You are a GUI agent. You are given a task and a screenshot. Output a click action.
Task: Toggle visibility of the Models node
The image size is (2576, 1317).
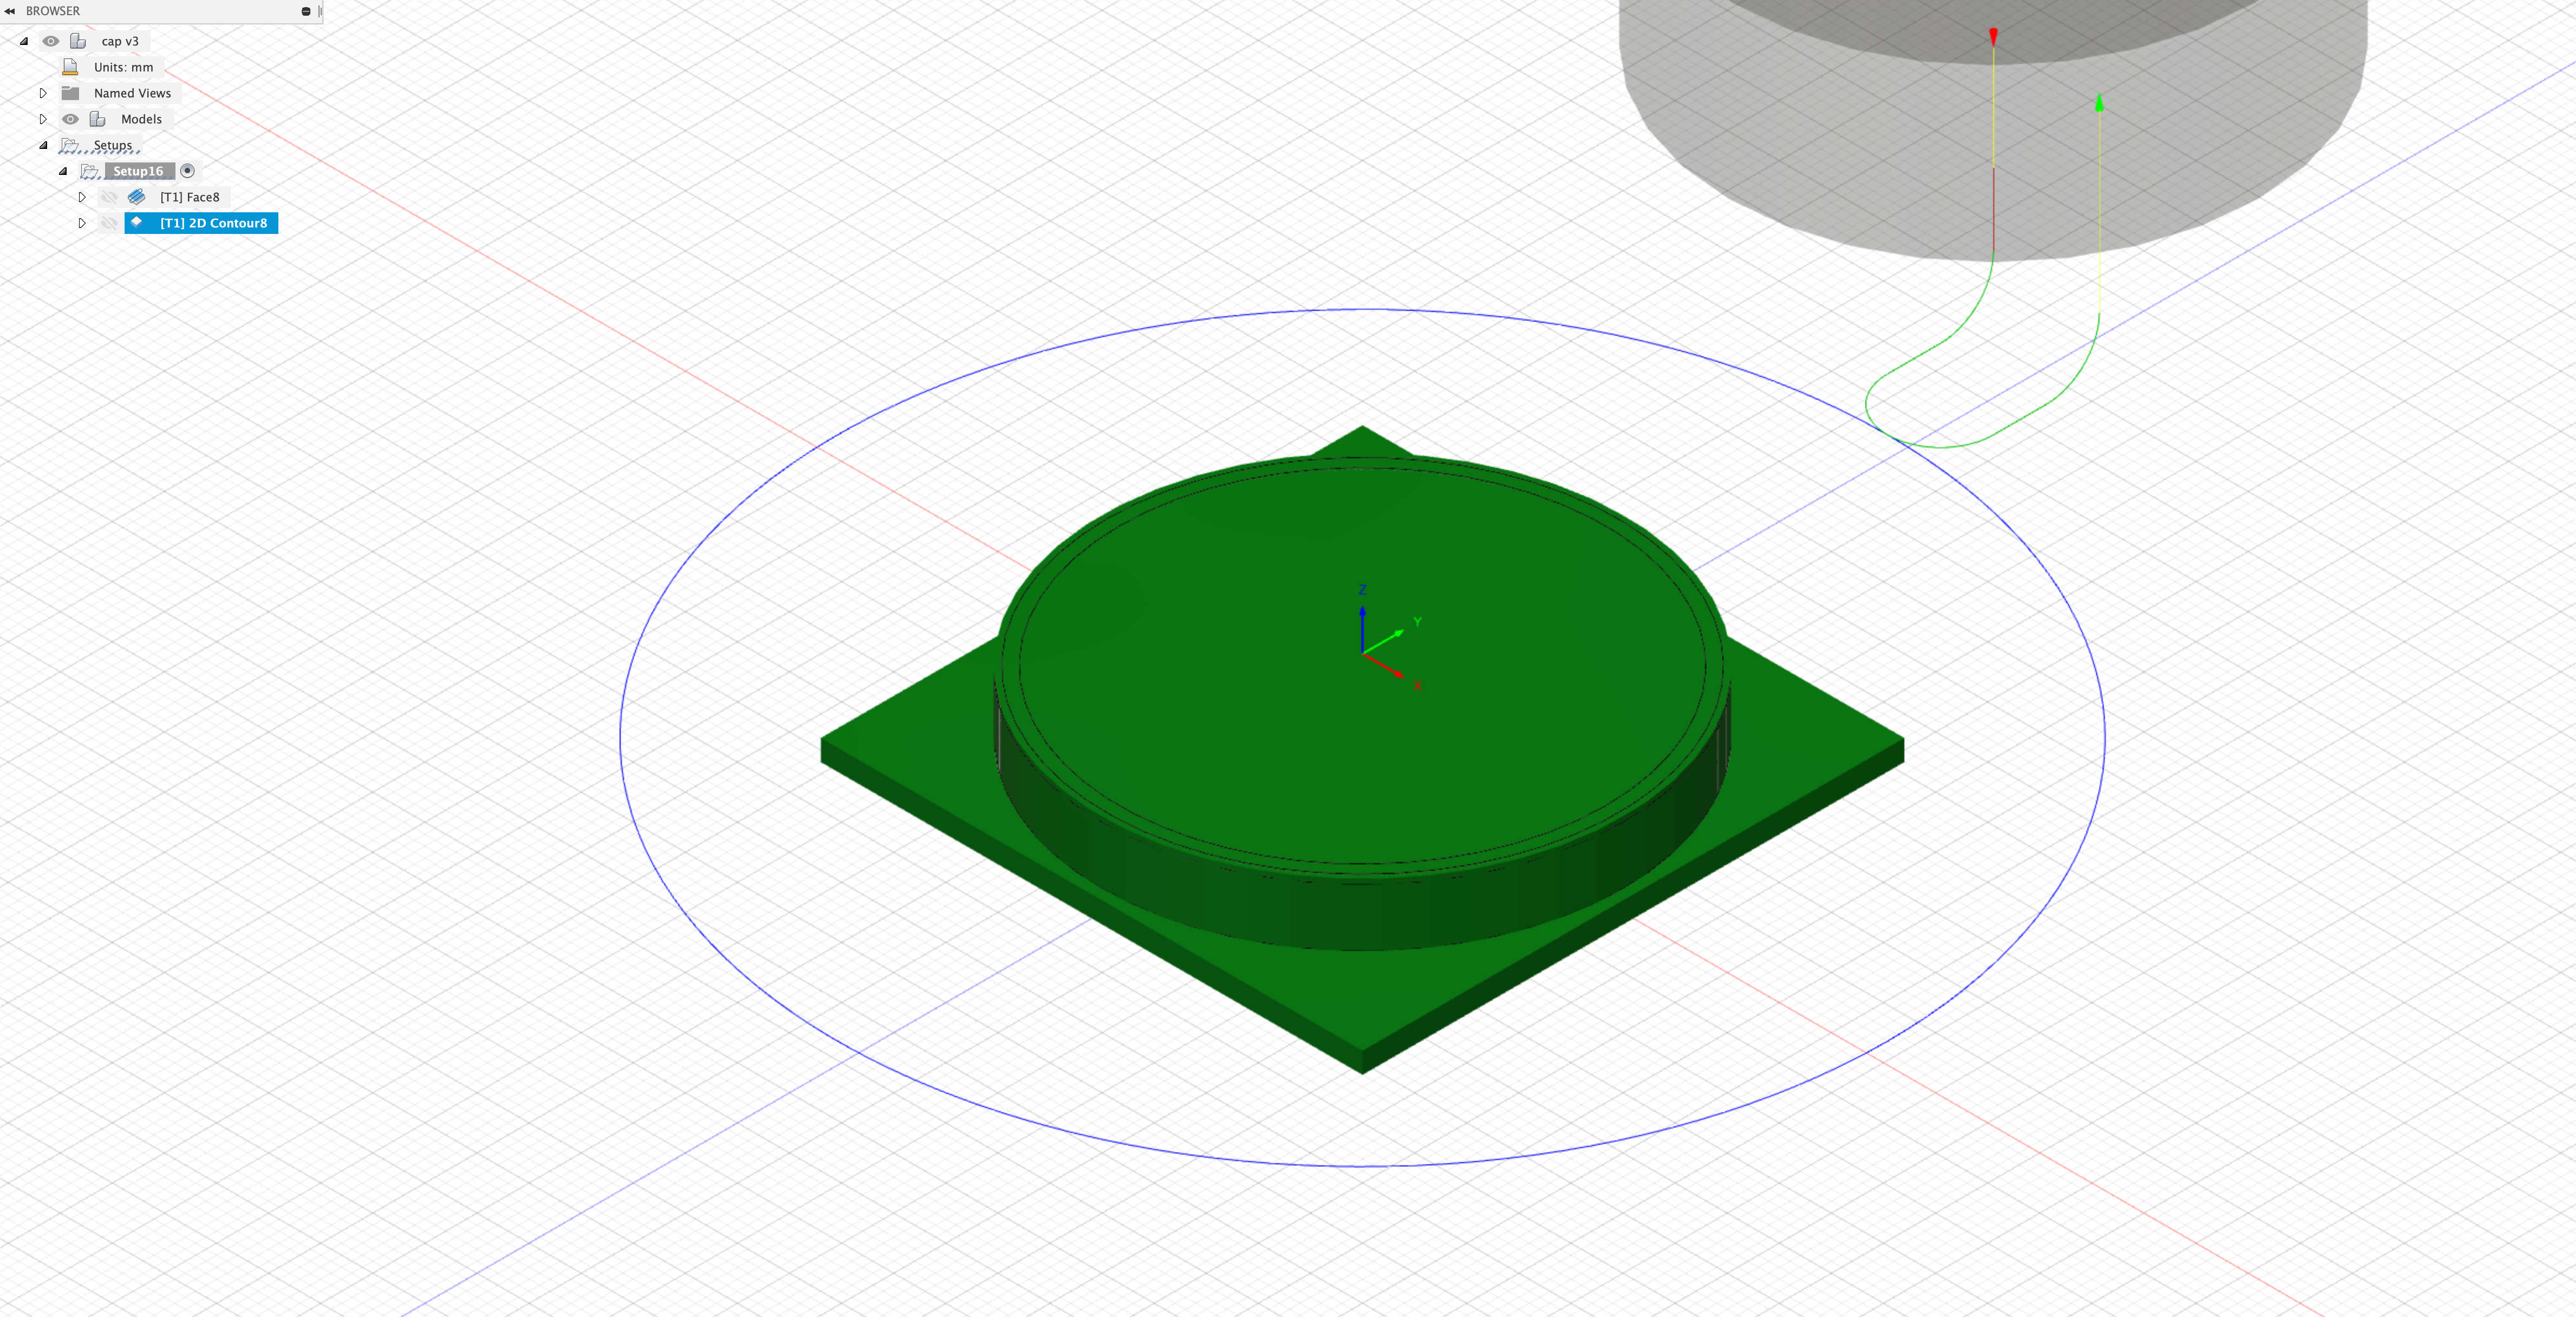tap(70, 118)
